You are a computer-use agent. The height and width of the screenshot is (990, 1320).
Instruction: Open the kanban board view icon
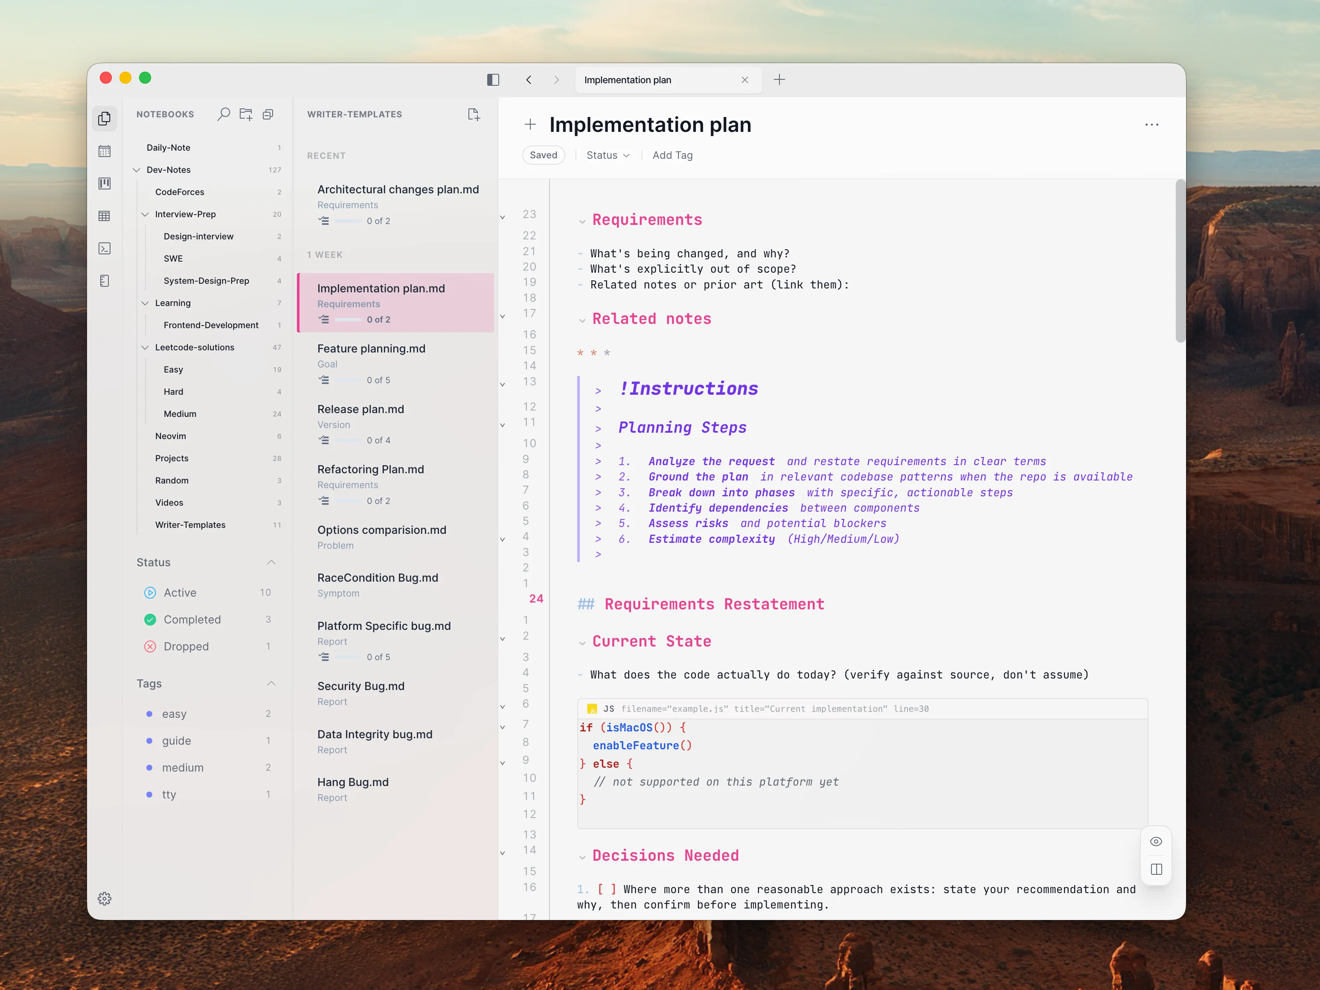105,183
